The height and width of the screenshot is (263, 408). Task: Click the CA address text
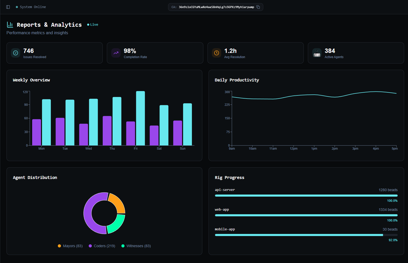(217, 7)
